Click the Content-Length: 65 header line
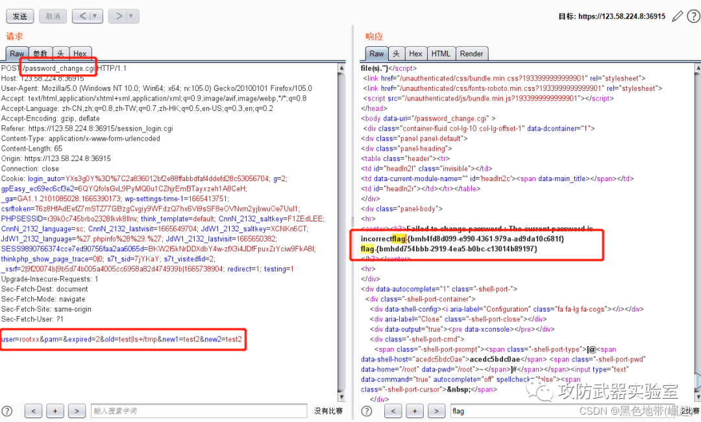Screen dimensions: 701x422 point(32,149)
